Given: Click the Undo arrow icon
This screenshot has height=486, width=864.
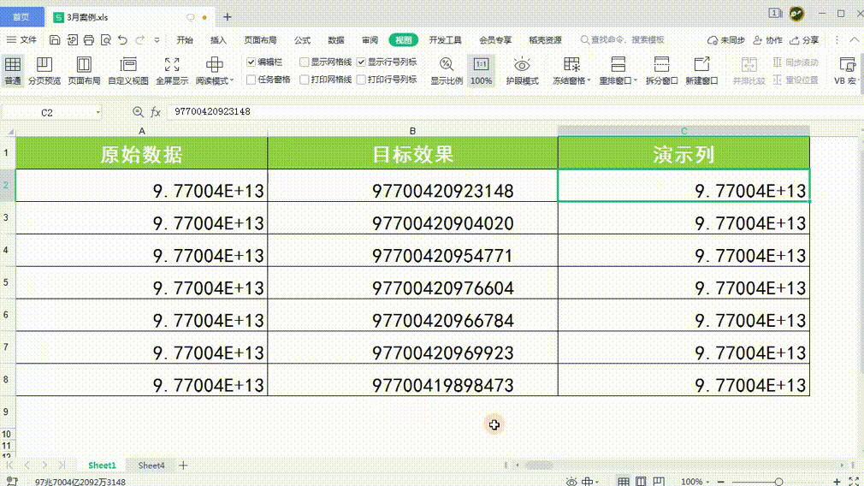Looking at the screenshot, I should tap(123, 40).
